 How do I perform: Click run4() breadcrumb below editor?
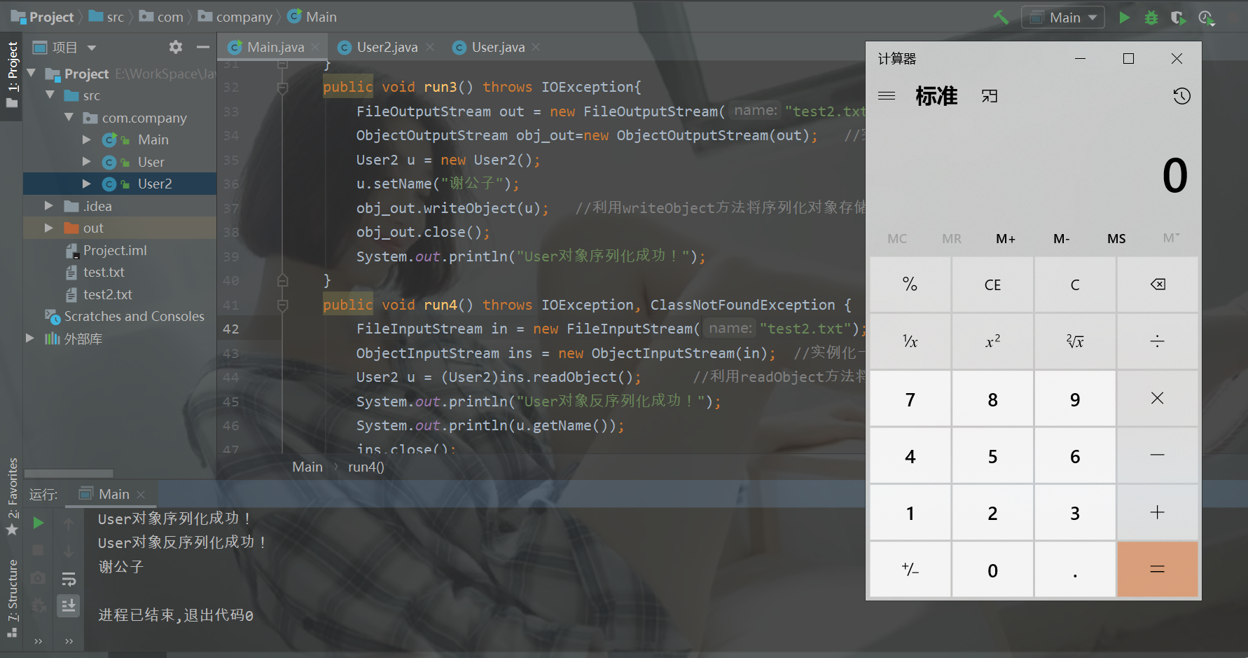point(366,467)
